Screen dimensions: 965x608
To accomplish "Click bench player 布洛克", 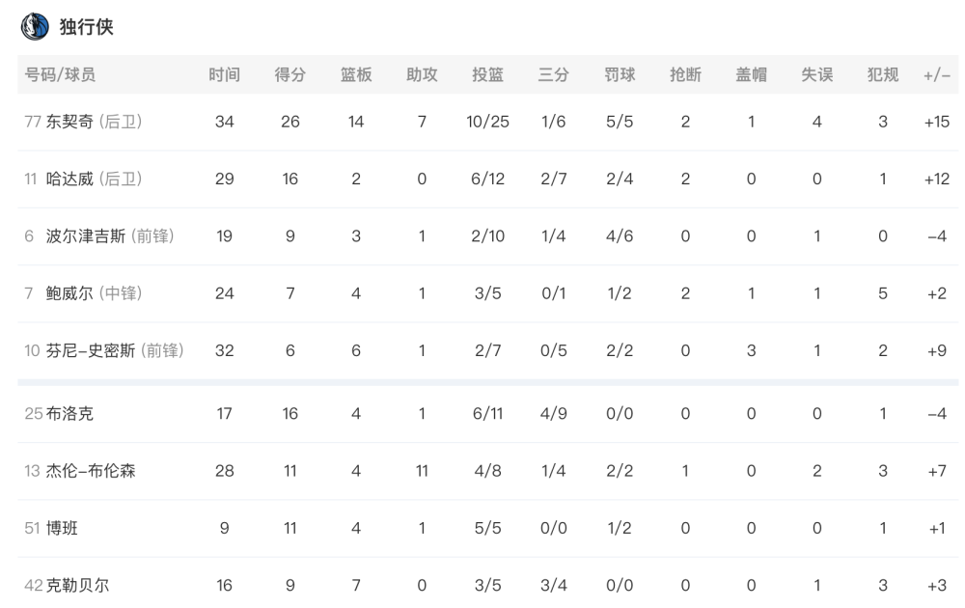I will tap(69, 414).
